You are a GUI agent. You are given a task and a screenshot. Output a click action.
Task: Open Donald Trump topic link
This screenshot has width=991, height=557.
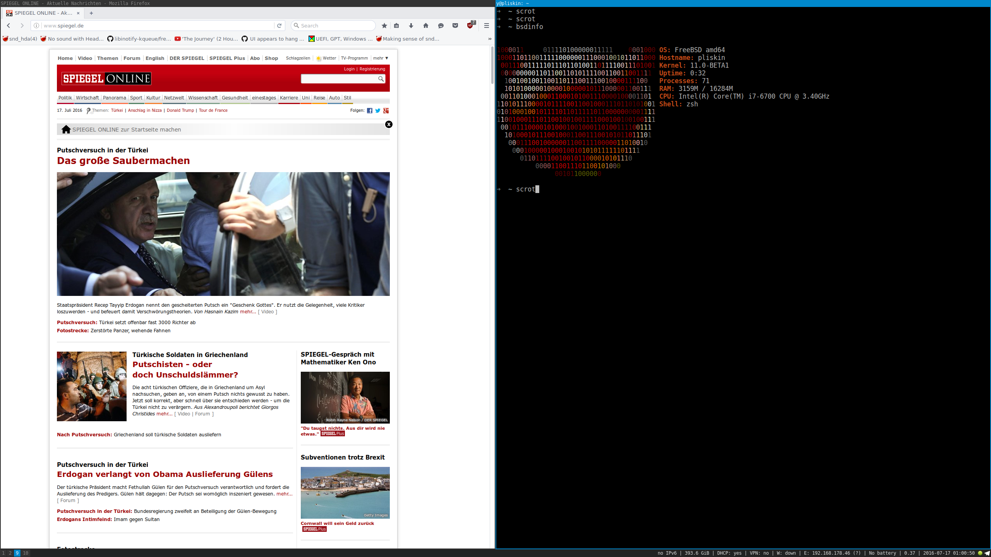(x=180, y=110)
